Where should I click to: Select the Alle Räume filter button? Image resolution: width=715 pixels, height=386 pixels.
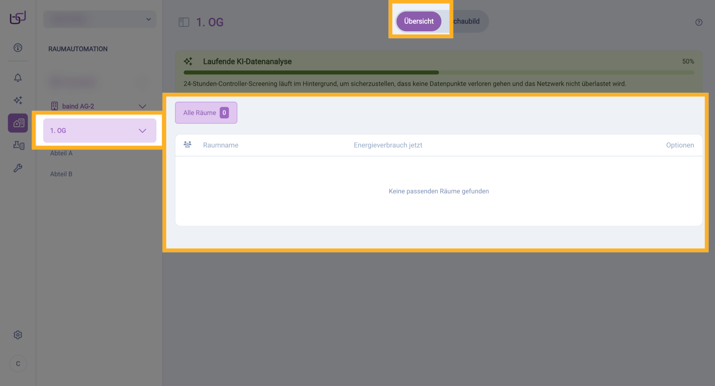(x=206, y=113)
